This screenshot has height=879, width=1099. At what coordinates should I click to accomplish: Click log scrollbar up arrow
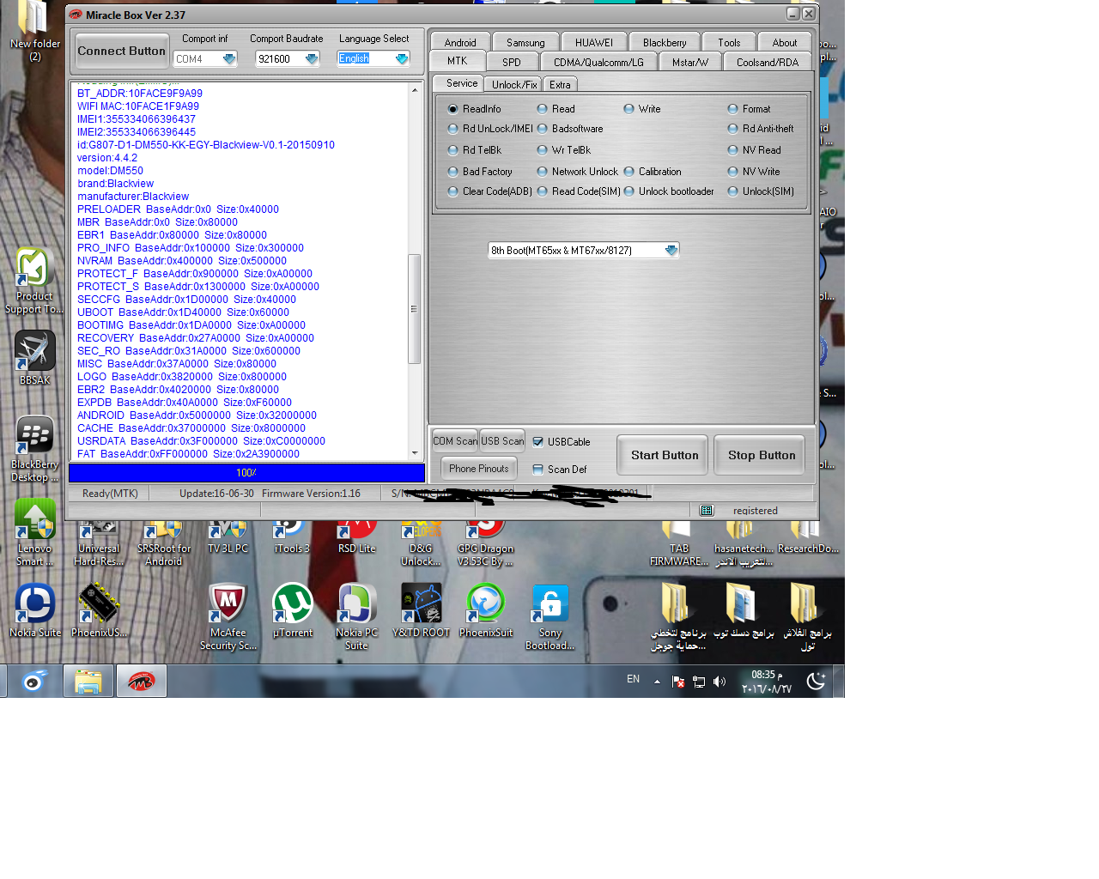[414, 89]
